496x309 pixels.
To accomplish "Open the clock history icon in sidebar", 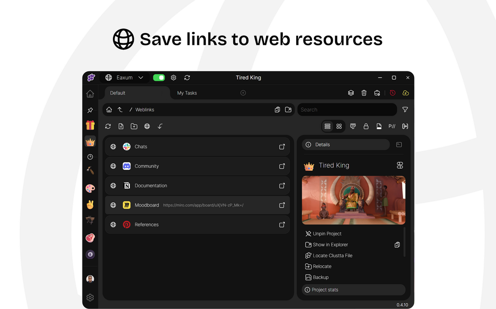I will click(x=90, y=156).
